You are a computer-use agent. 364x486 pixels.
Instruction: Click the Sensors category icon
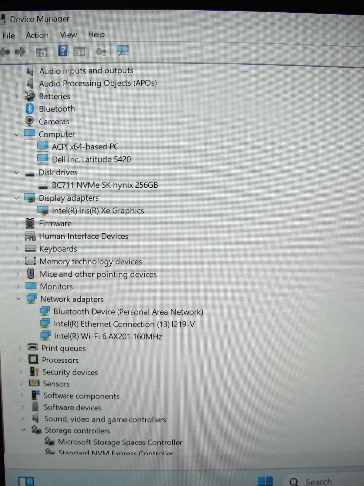[34, 383]
